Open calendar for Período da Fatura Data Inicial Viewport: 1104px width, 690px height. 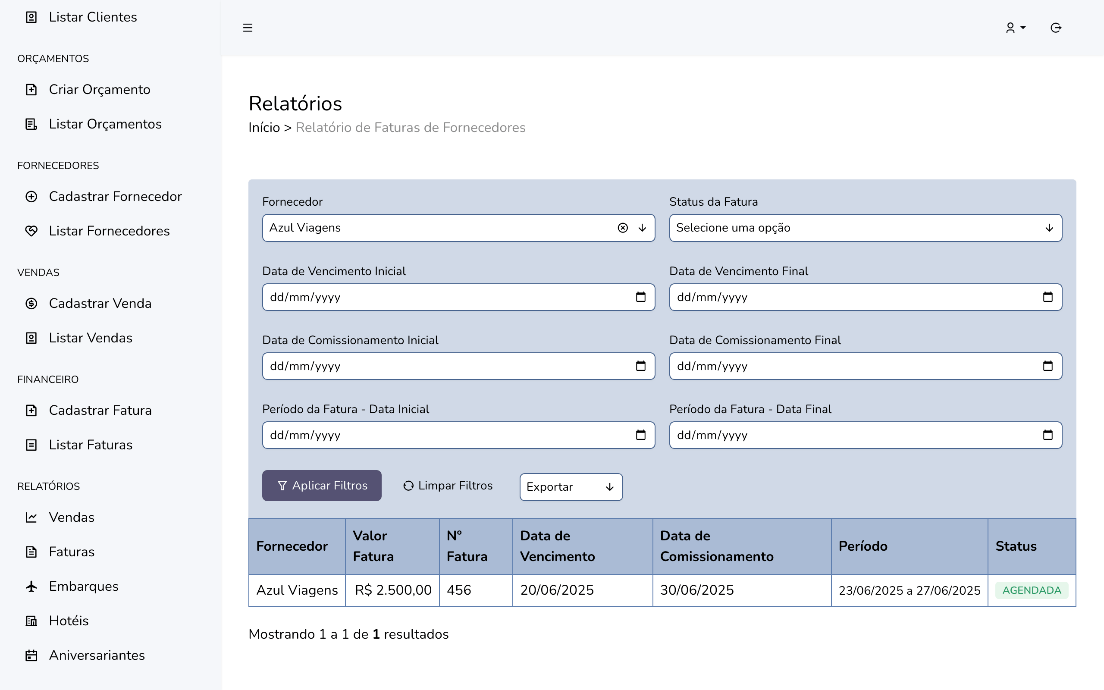[640, 435]
